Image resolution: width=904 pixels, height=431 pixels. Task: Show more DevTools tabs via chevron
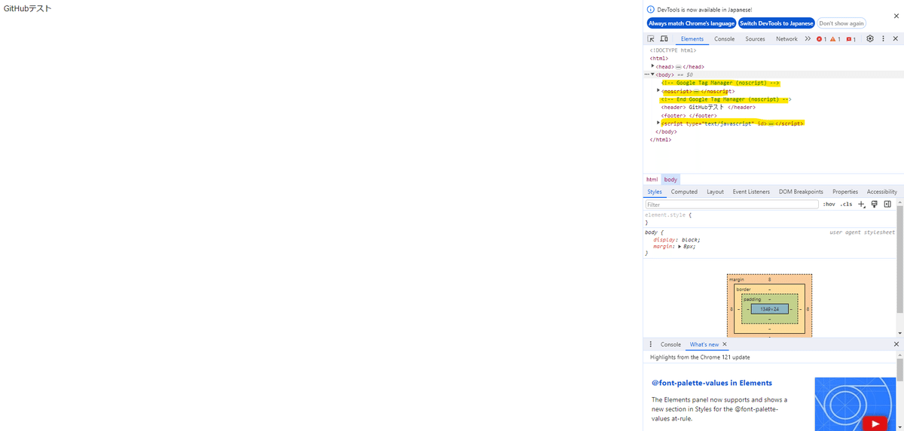pos(808,38)
